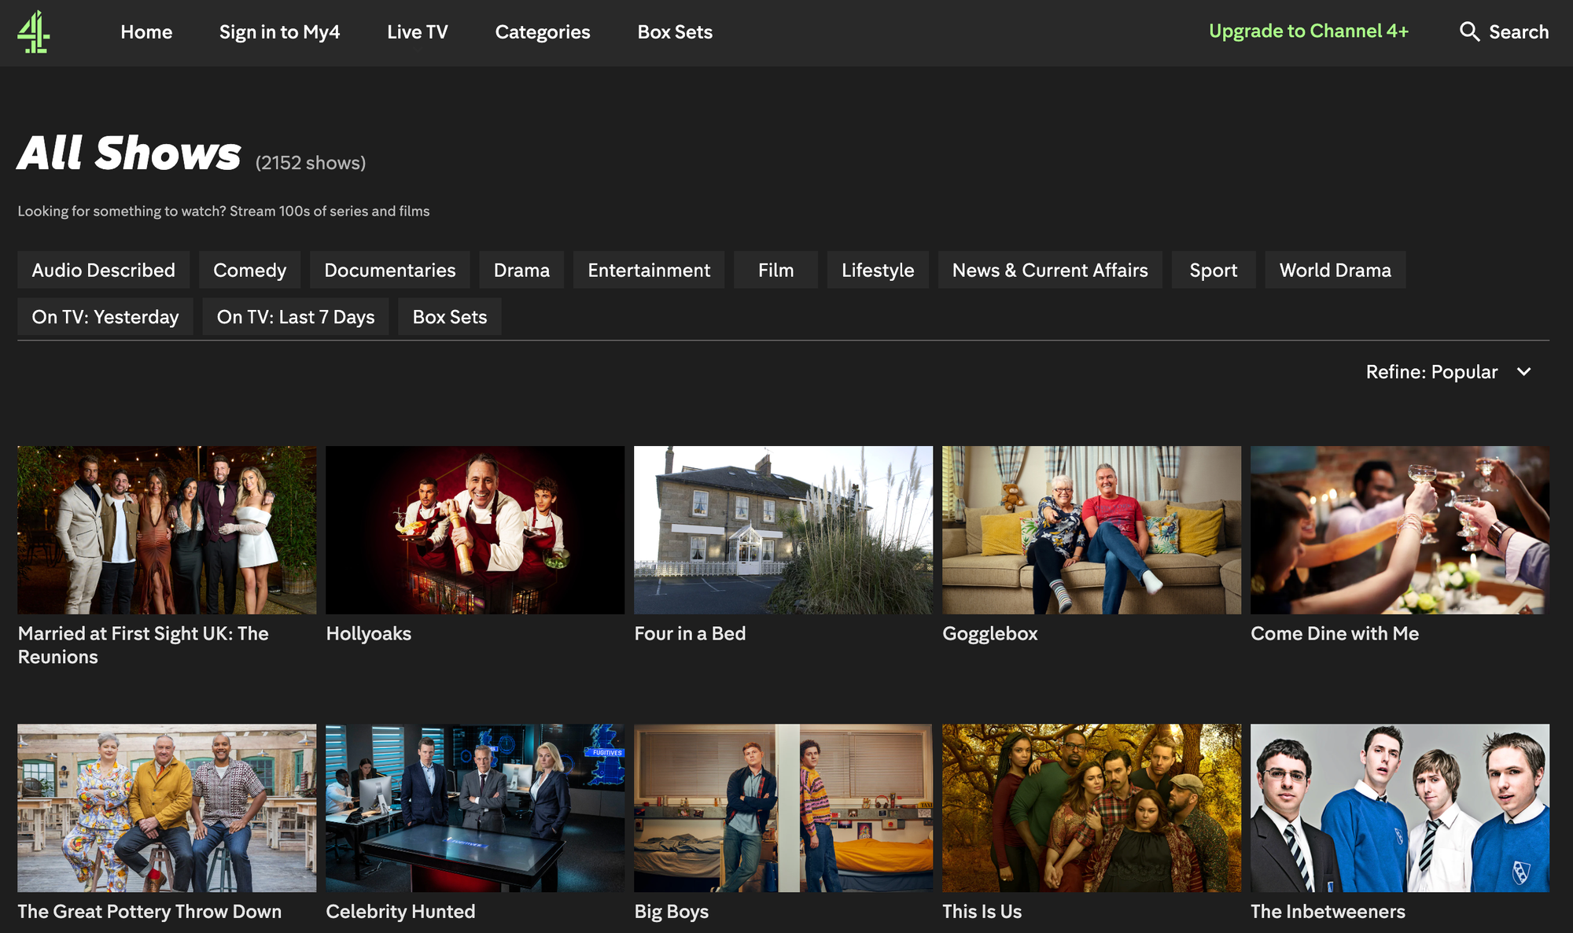Screen dimensions: 1573x933
Task: Click the (2152 shows) count text
Action: 311,163
